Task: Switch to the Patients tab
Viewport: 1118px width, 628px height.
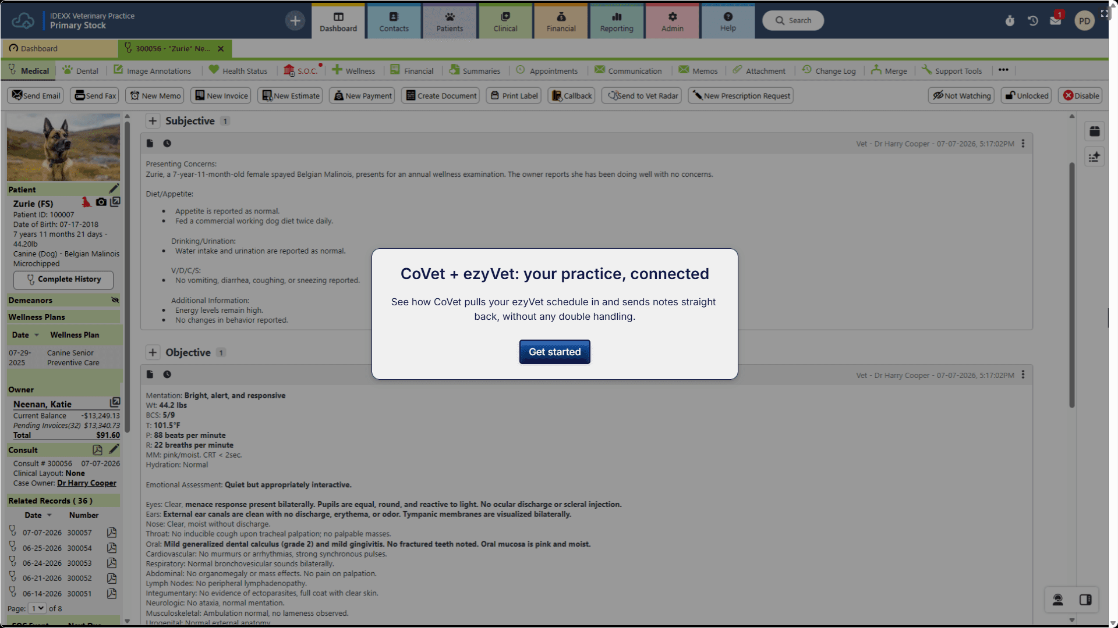Action: 450,22
